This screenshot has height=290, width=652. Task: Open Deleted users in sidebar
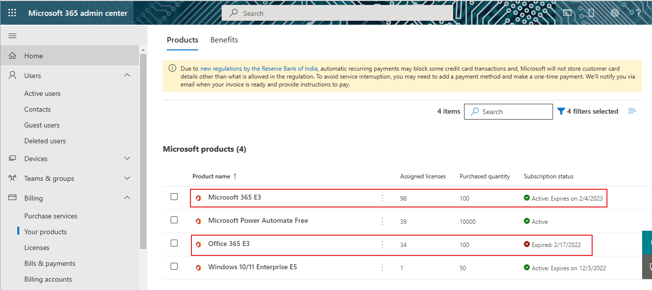pos(45,141)
